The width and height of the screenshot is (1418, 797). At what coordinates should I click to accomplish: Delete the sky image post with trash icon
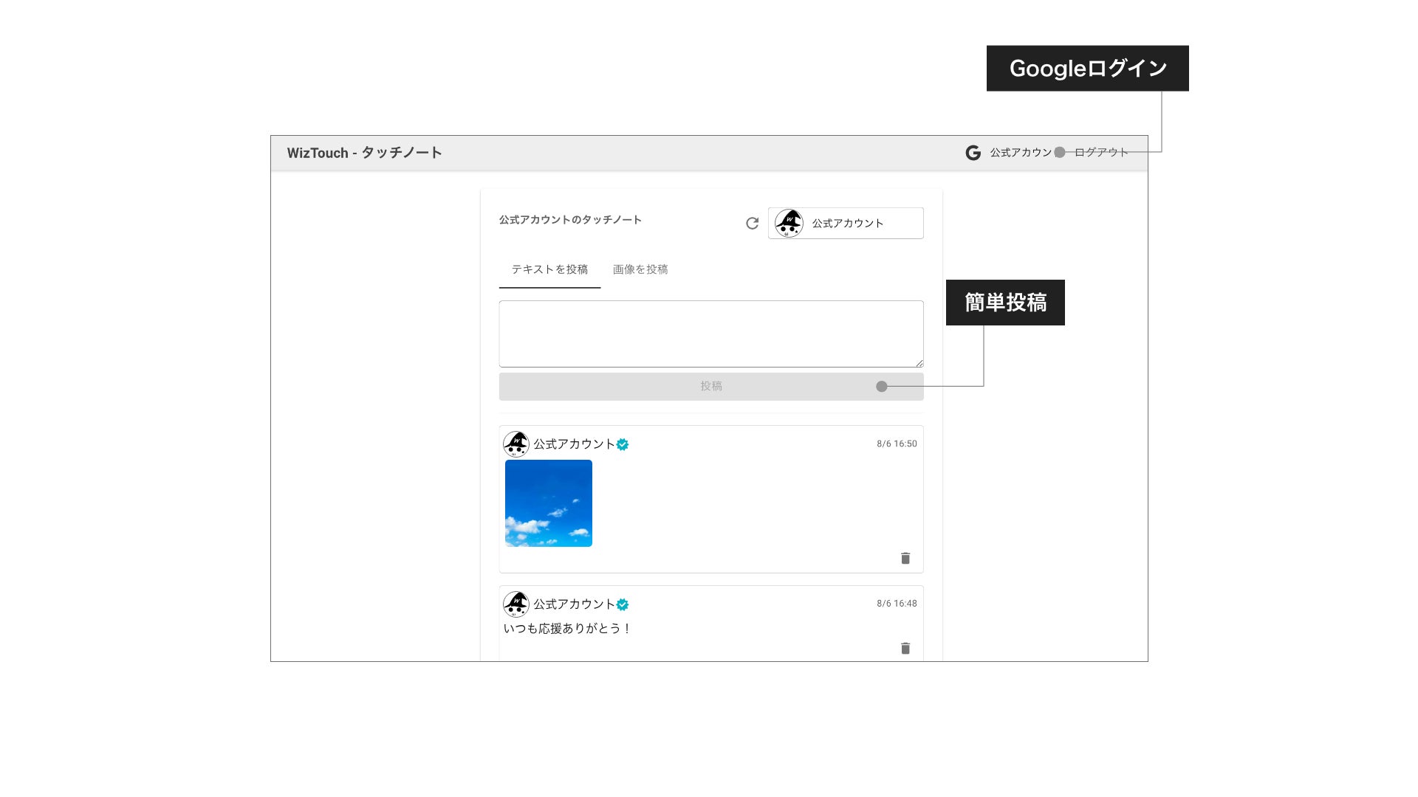(x=905, y=558)
